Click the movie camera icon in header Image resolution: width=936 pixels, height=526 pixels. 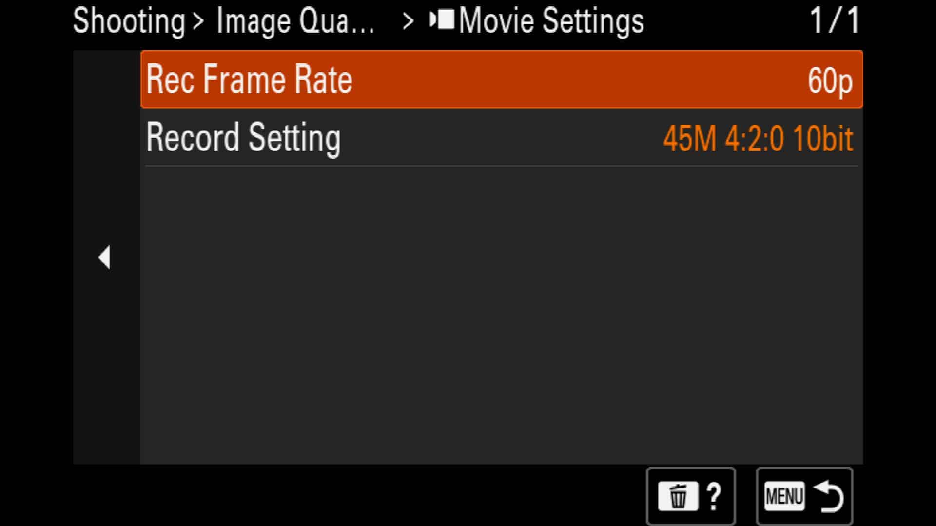click(442, 20)
